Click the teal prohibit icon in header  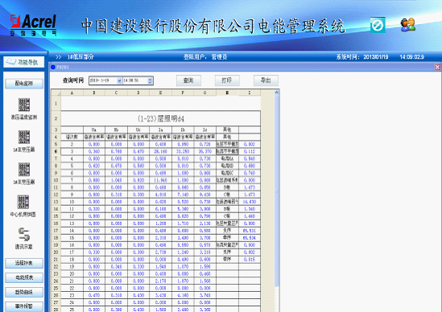pyautogui.click(x=378, y=26)
